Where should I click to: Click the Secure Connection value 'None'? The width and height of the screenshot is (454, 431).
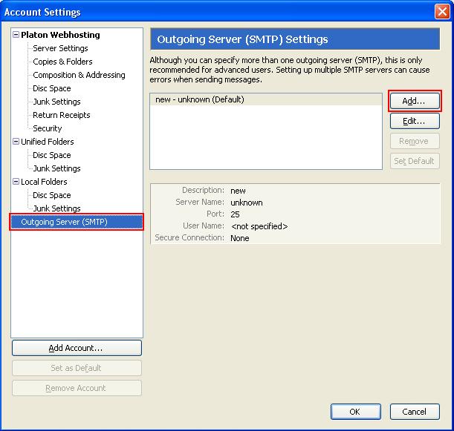click(x=240, y=238)
